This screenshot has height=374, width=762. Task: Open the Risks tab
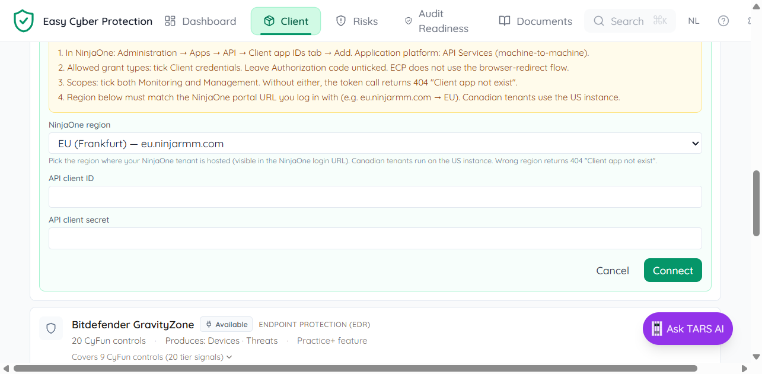357,21
